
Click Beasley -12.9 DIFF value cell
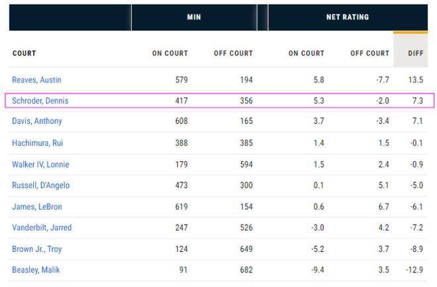pos(414,270)
